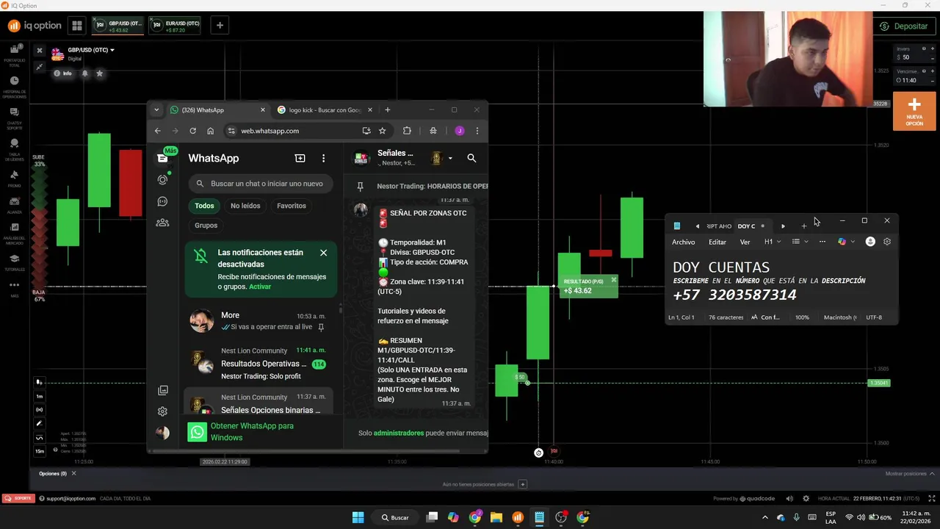Viewport: 940px width, 529px height.
Task: Open Portafolio Total in IQ Option sidebar
Action: tap(15, 54)
